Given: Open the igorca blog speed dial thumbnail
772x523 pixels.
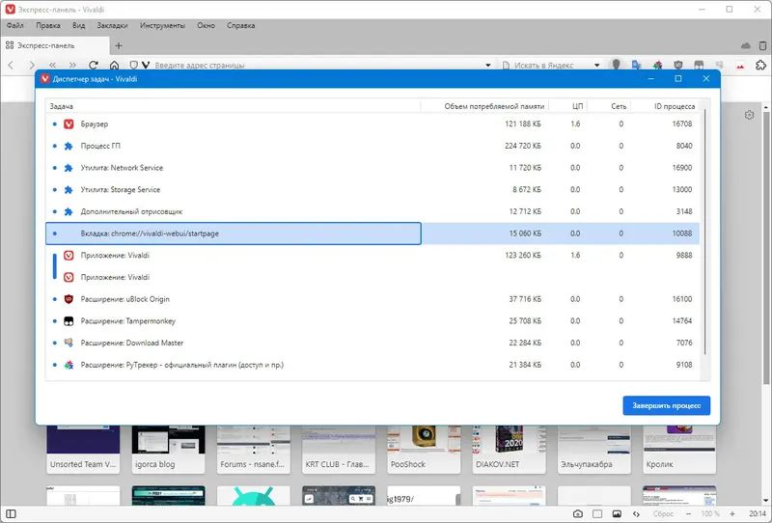Looking at the screenshot, I should coord(168,450).
